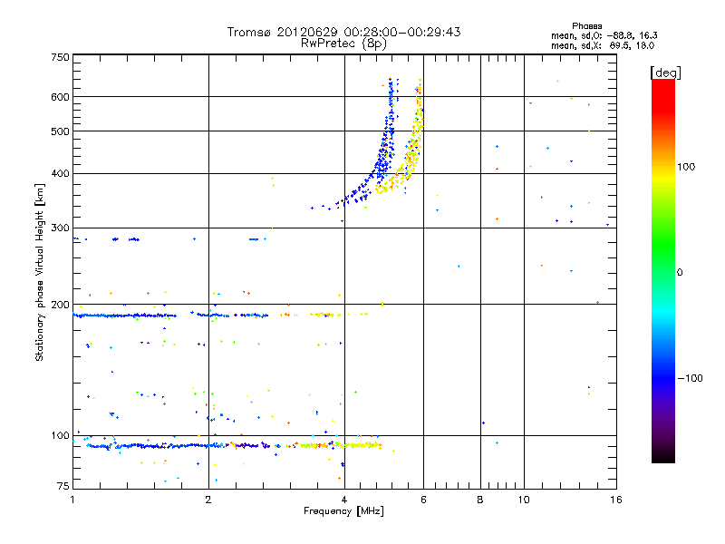Click the '-100' label beside the colorbar
Screen dimensions: 725x544
(690, 378)
